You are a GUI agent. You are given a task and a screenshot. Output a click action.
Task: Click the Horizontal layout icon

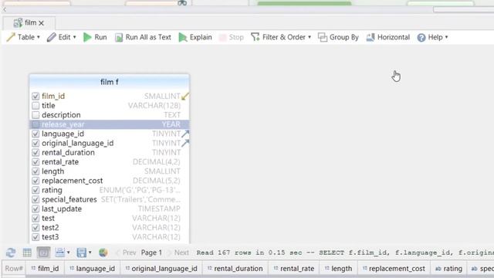click(x=370, y=37)
